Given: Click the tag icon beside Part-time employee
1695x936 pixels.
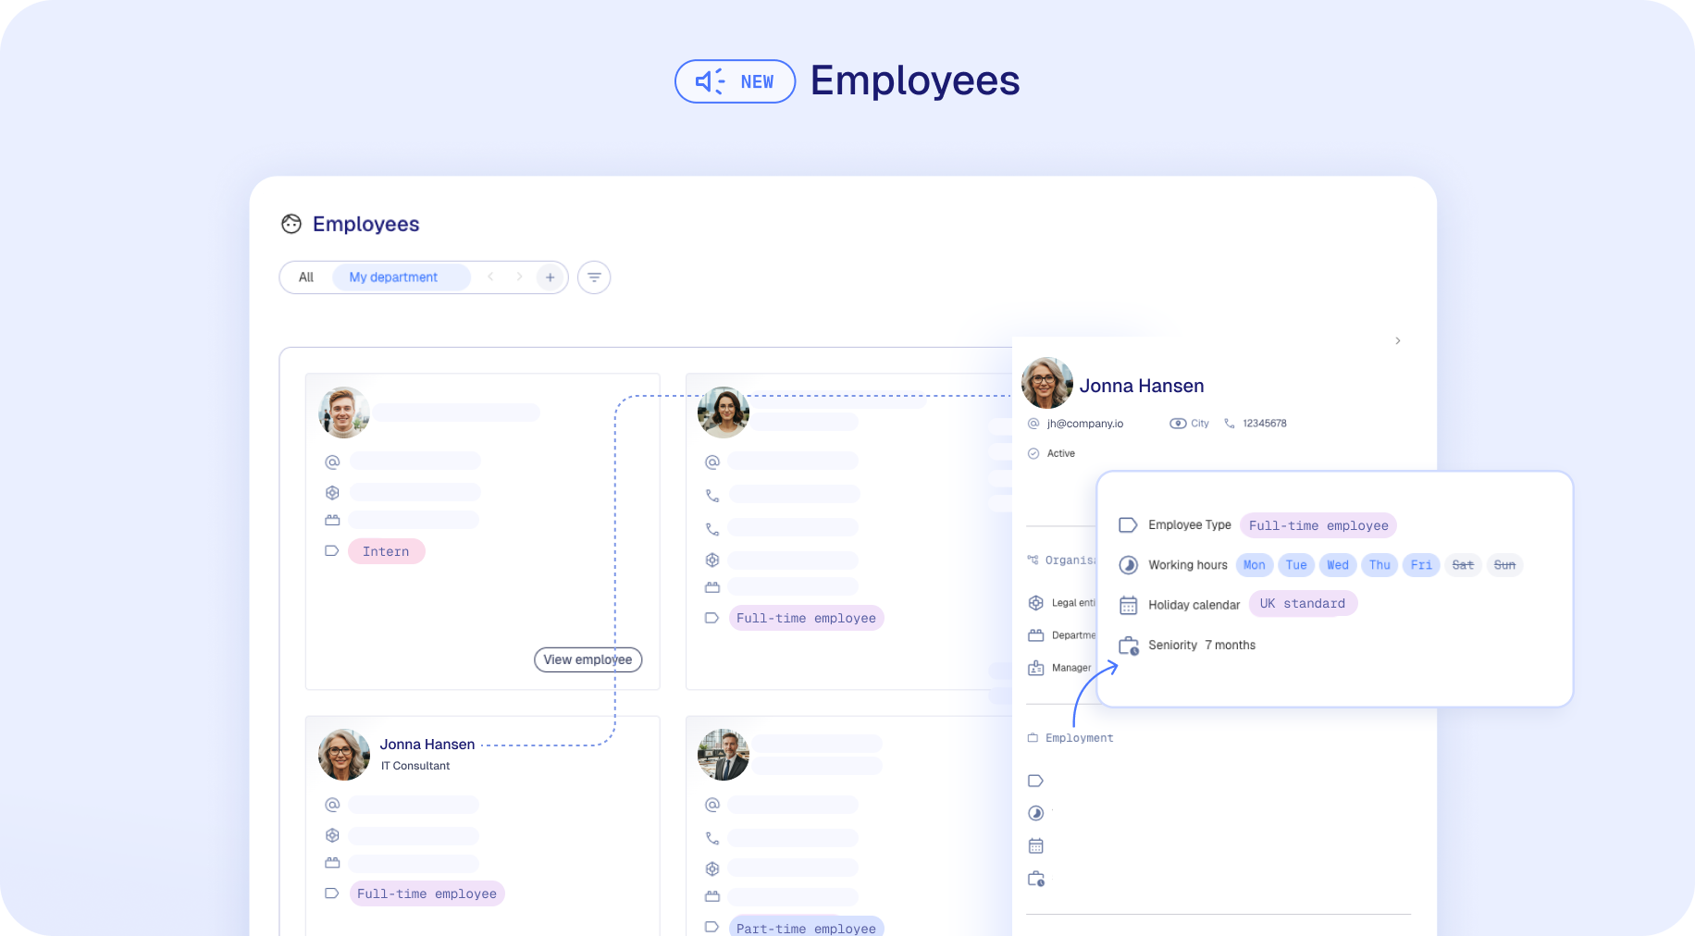Looking at the screenshot, I should (711, 927).
